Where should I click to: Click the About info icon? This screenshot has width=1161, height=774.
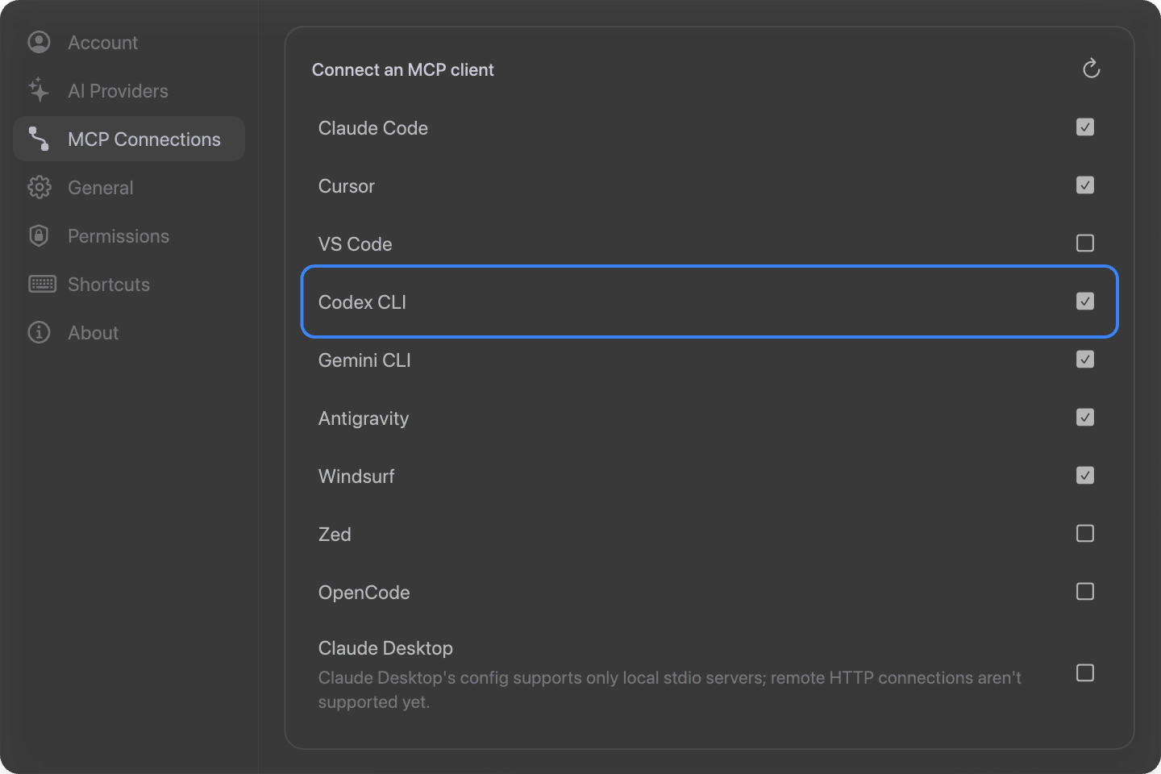pos(39,332)
